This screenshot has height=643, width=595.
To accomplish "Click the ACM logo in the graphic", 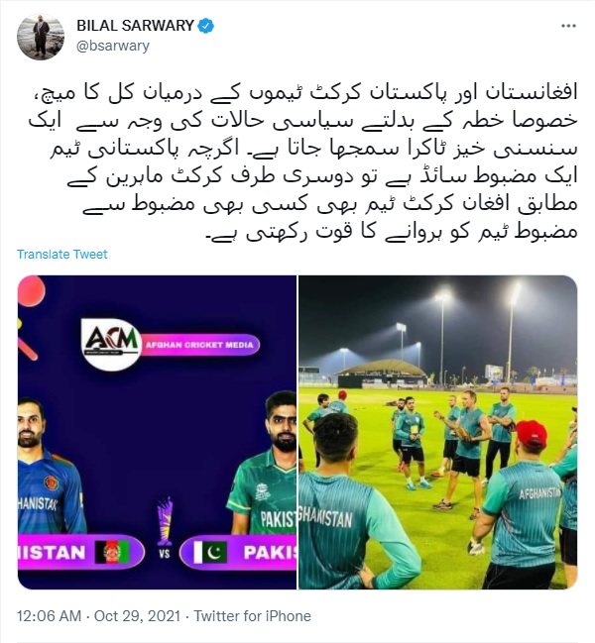I will (x=111, y=344).
